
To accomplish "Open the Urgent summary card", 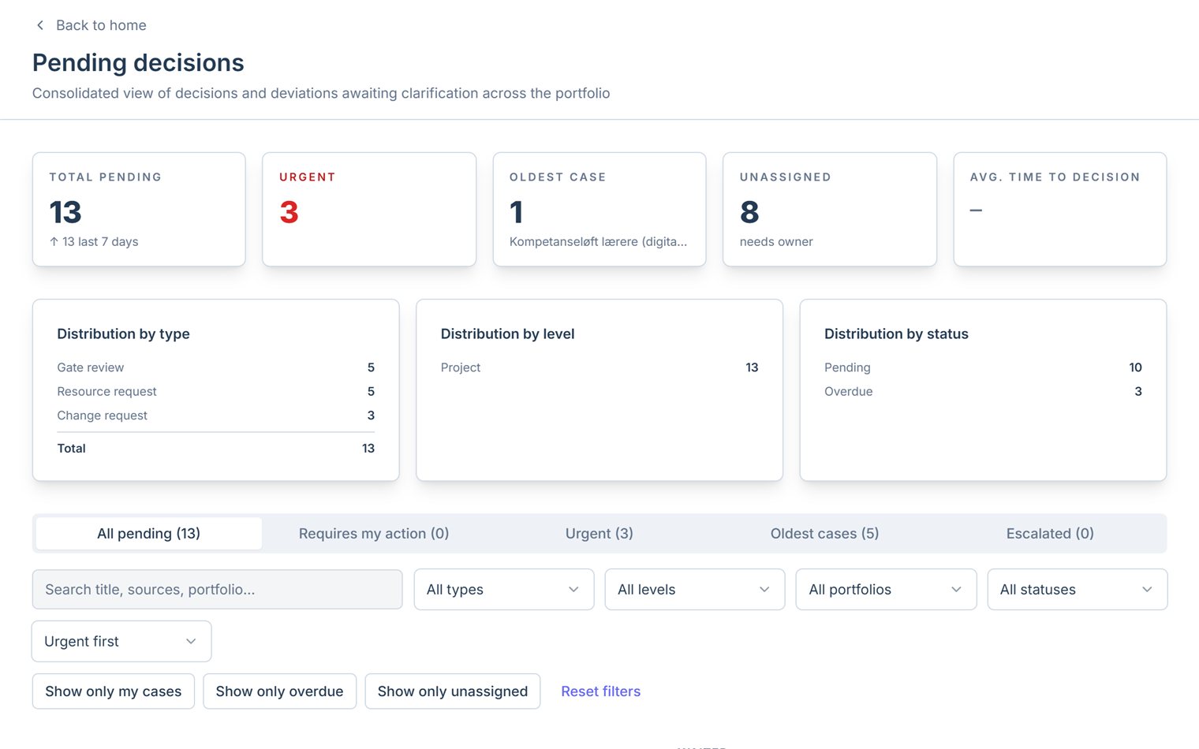I will 369,209.
